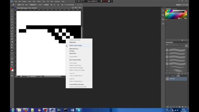Open Skype from the taskbar
199x112 pixels.
[79, 110]
